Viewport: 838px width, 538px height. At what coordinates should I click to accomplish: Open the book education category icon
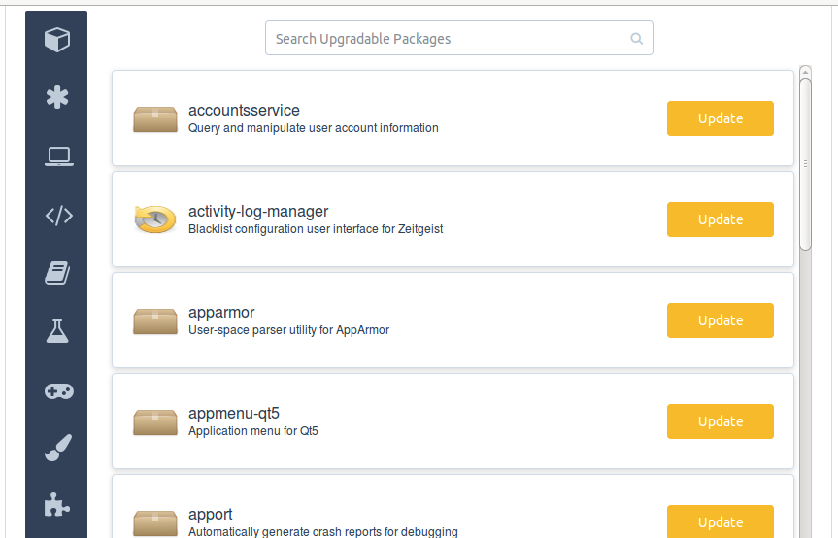click(x=57, y=273)
